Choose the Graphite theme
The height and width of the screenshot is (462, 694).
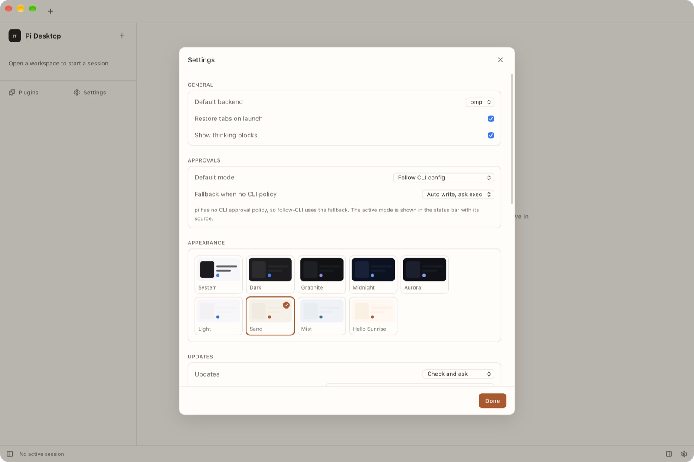322,275
